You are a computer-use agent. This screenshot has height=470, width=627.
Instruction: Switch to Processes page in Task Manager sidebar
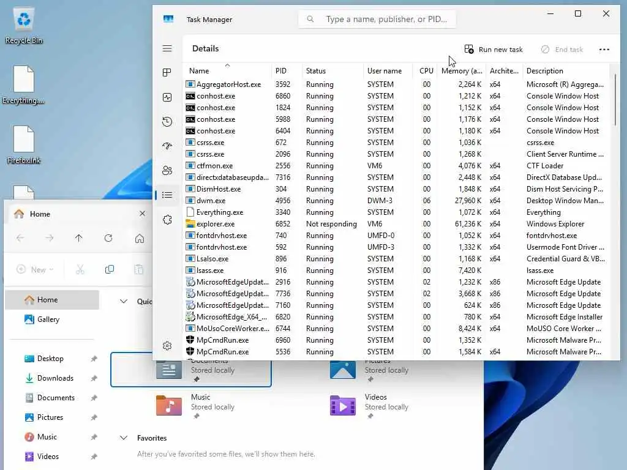click(x=167, y=72)
